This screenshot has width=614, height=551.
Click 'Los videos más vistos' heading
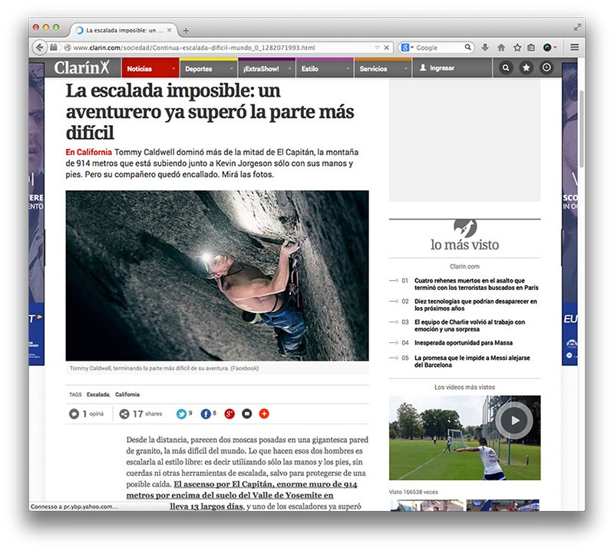(x=464, y=387)
